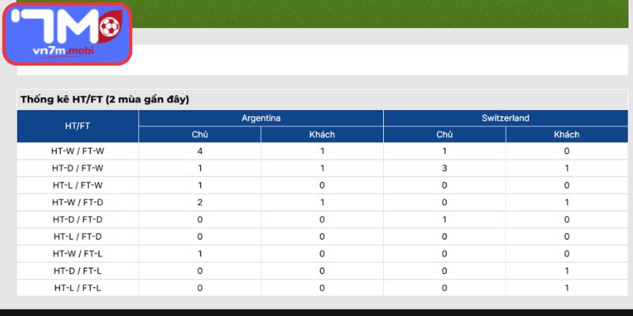
Task: Click Switzerland Khách value in HT-D / FT-W row
Action: click(567, 168)
